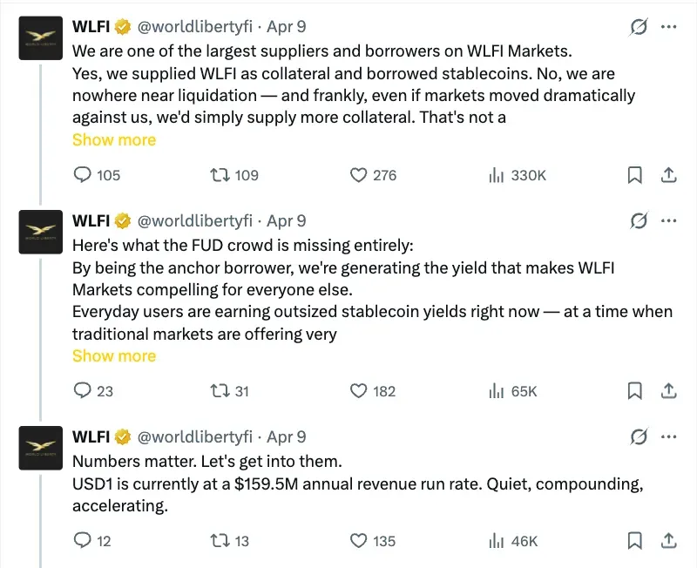Open more options on 'FUD crowd' post
697x568 pixels.
coord(669,220)
